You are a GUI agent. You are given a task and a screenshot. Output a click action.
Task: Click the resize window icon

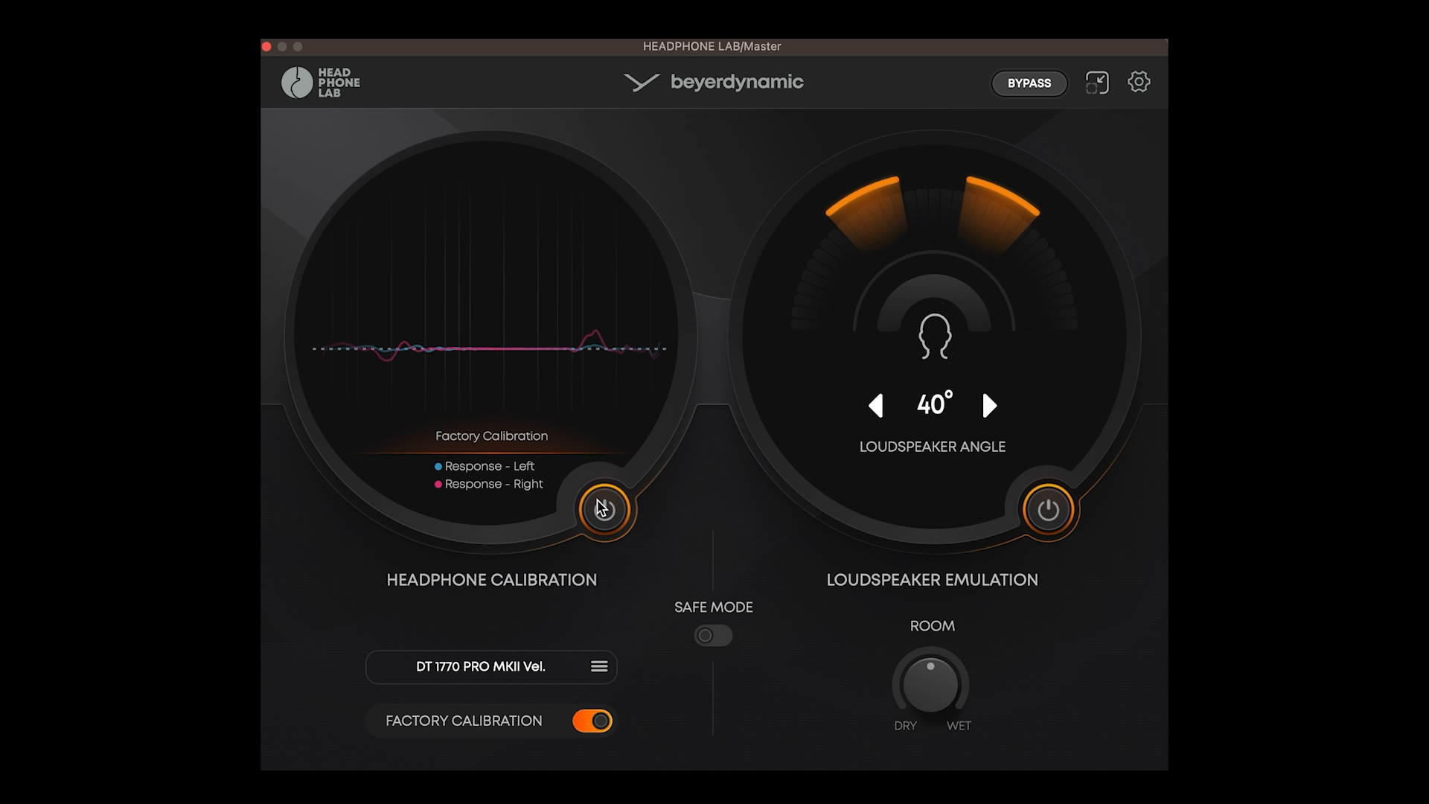pos(1097,83)
